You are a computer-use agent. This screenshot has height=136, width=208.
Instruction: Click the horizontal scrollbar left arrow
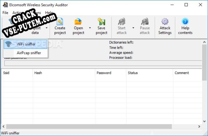pos(3,126)
